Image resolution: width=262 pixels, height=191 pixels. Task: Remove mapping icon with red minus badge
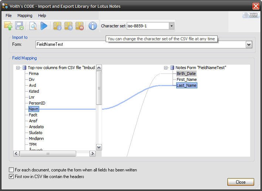tap(79, 26)
